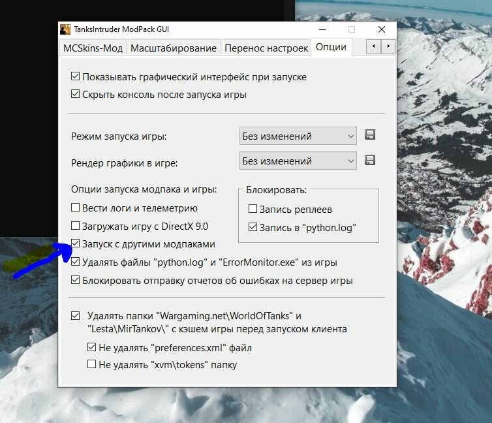492x423 pixels.
Task: Enable Загружать игру с DirectX 9.0
Action: tap(75, 226)
